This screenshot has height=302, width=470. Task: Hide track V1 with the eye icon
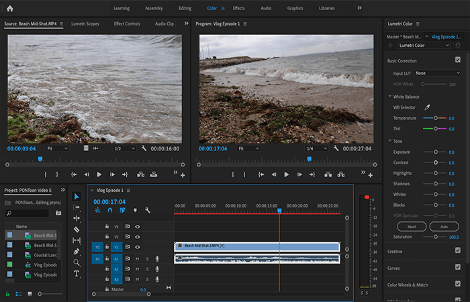coord(137,247)
